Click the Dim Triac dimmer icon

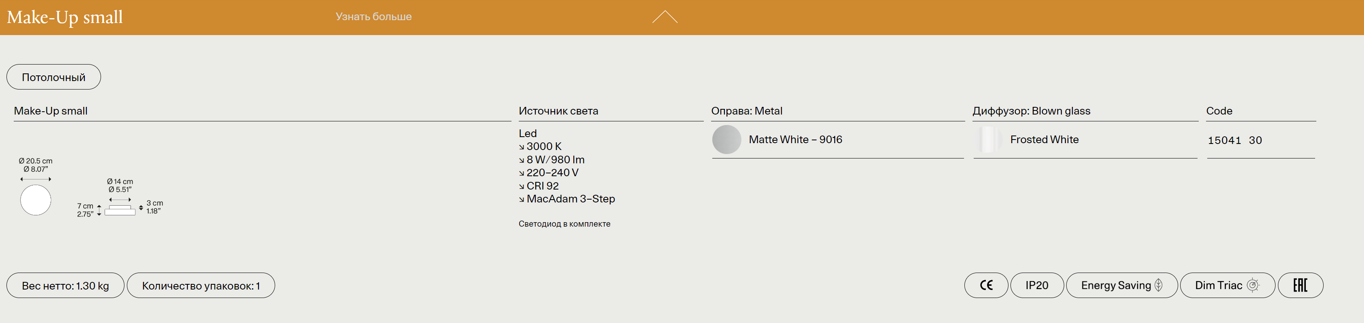coord(1253,285)
